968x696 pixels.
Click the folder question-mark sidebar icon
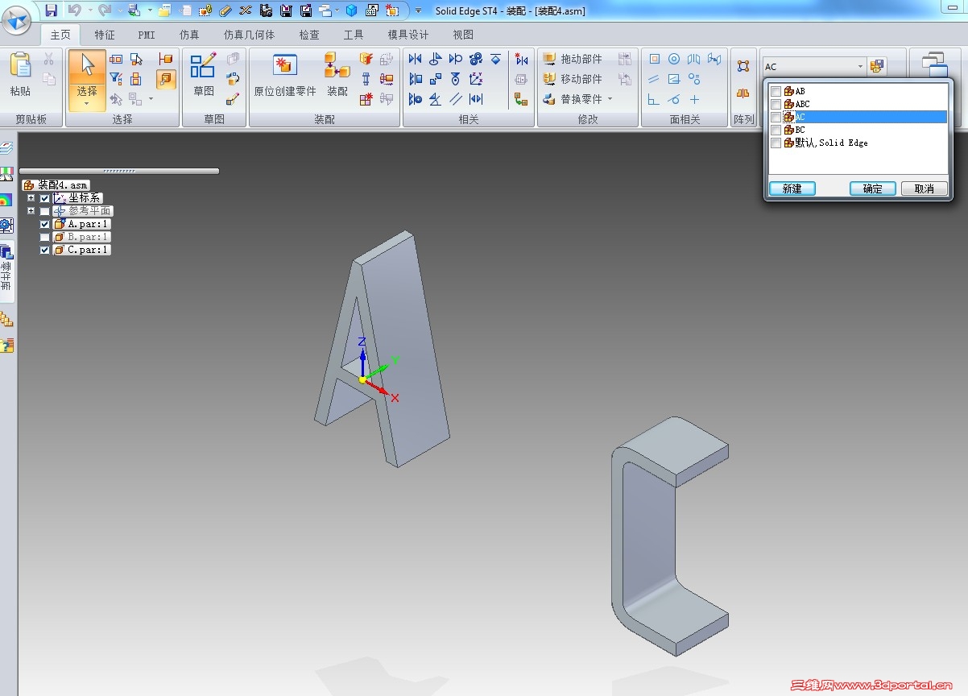pyautogui.click(x=6, y=346)
